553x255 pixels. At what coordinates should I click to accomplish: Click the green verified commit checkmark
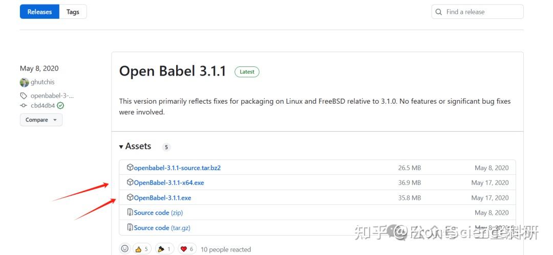(x=60, y=106)
